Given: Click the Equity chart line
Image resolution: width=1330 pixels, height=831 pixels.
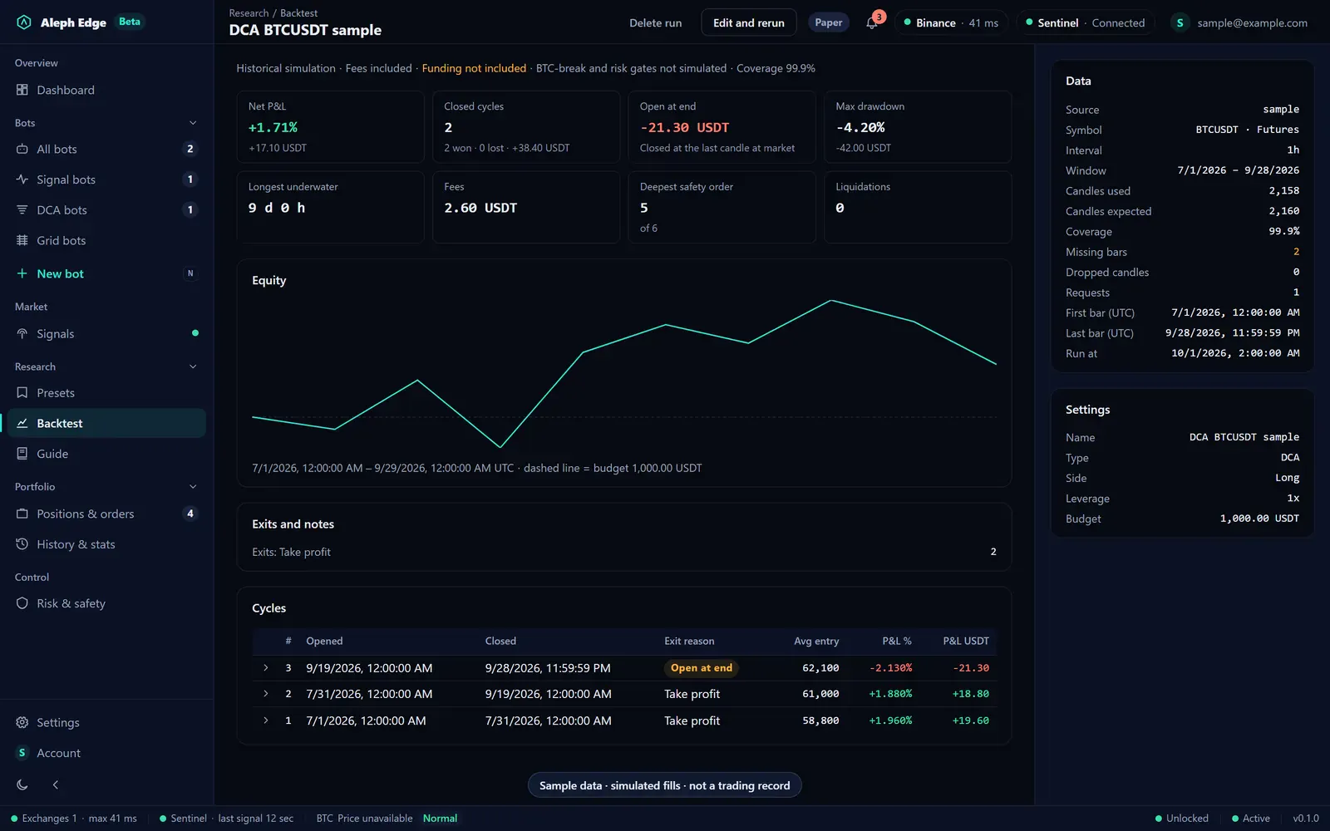Looking at the screenshot, I should 624,374.
